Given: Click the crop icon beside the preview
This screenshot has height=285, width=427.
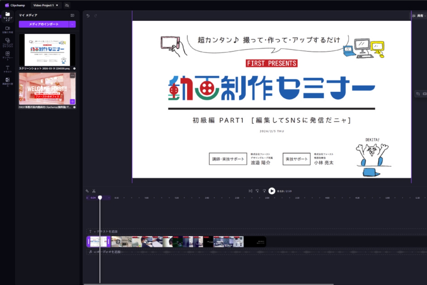Looking at the screenshot, I should [418, 94].
